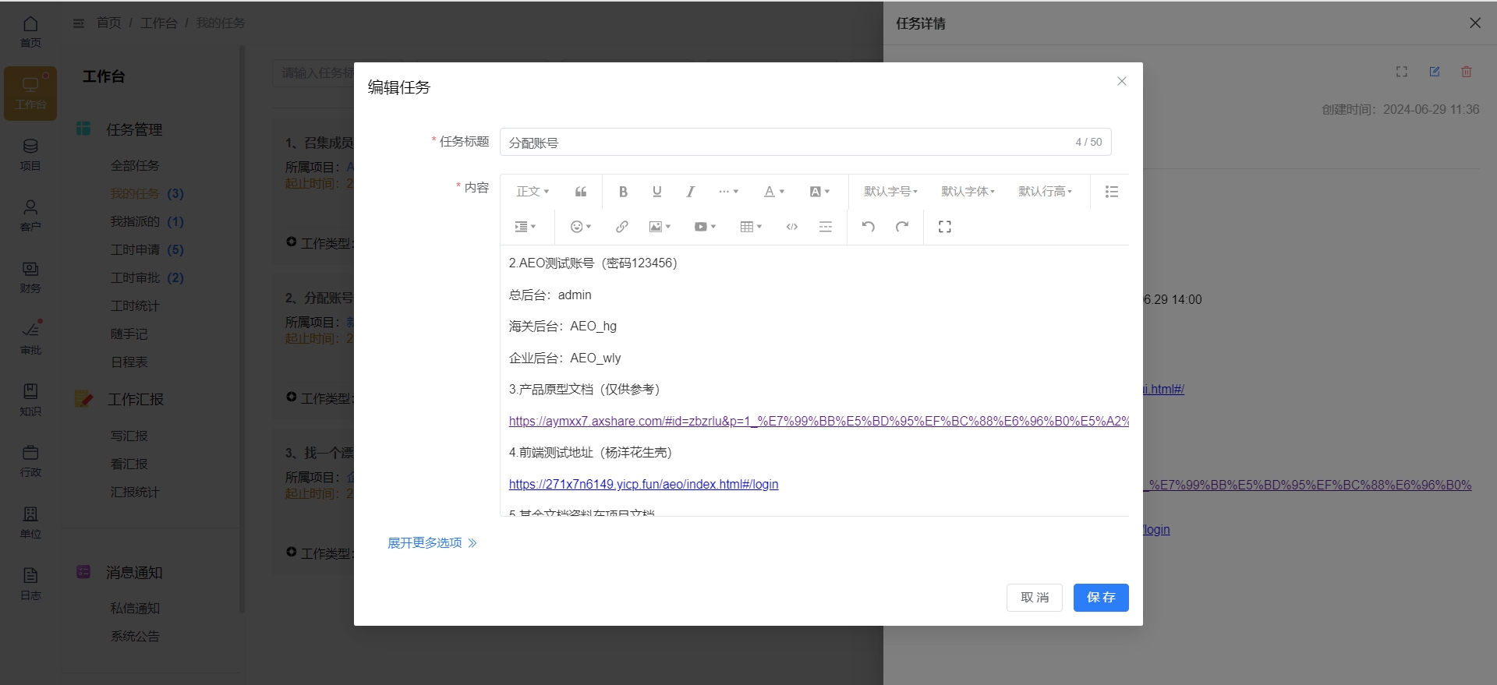Screen dimensions: 1497x685
Task: Open the 正文 heading style dropdown
Action: (533, 192)
